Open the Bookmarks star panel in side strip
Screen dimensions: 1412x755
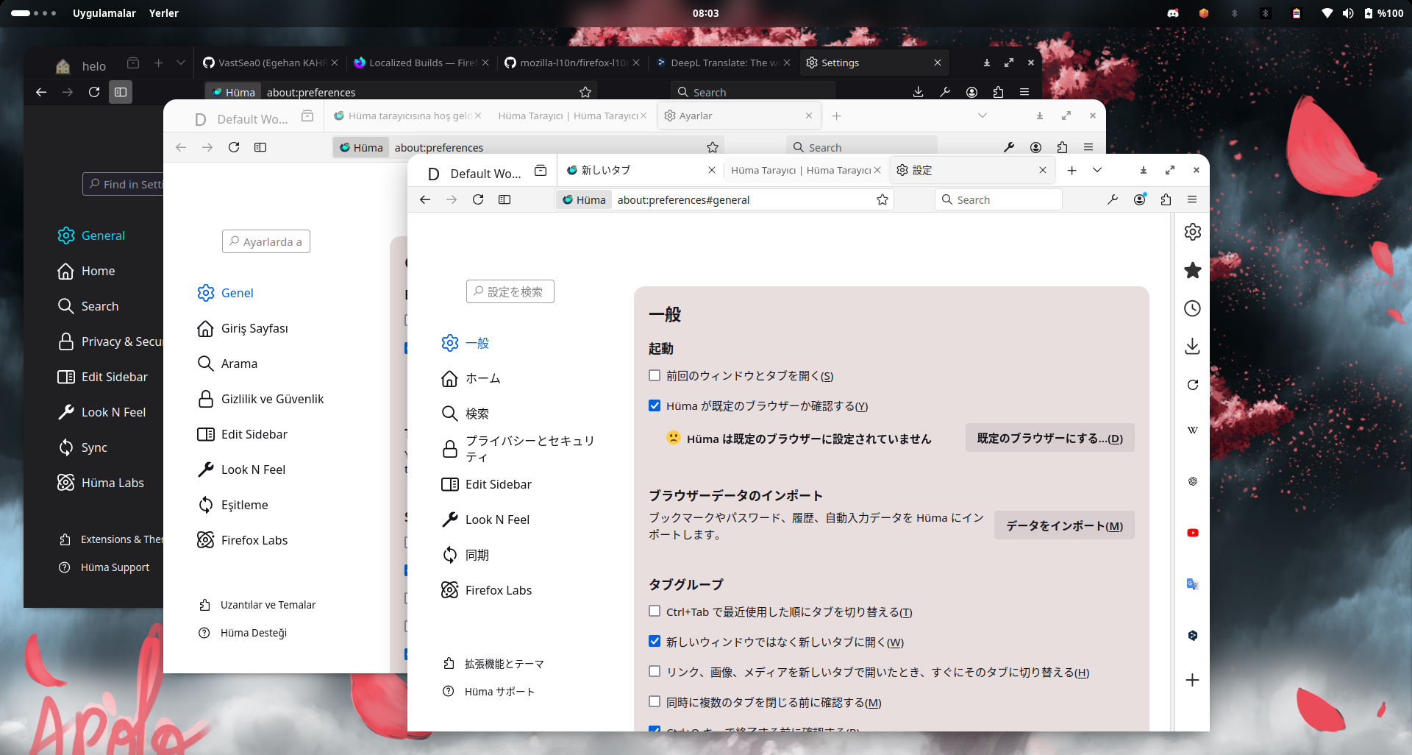[1192, 270]
